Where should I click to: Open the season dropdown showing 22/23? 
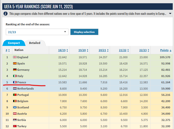[x=37, y=32]
